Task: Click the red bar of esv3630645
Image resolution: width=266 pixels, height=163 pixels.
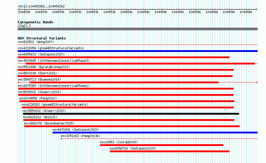Action: 140,64
